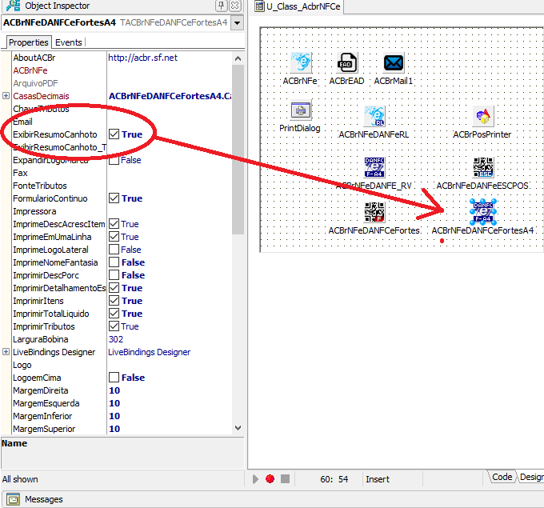Select the ACBrMail1 envelope component
This screenshot has width=544, height=508.
(x=394, y=63)
